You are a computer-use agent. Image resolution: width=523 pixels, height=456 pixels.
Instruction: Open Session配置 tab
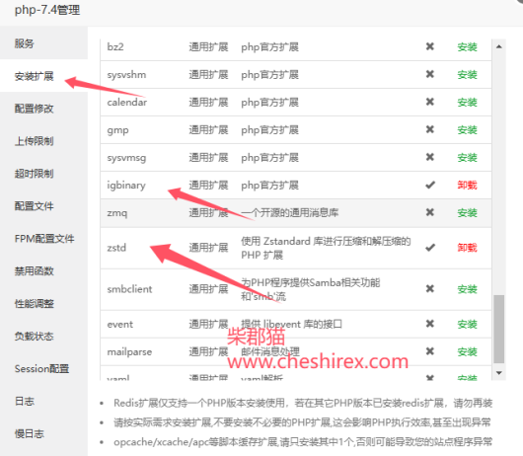(43, 368)
